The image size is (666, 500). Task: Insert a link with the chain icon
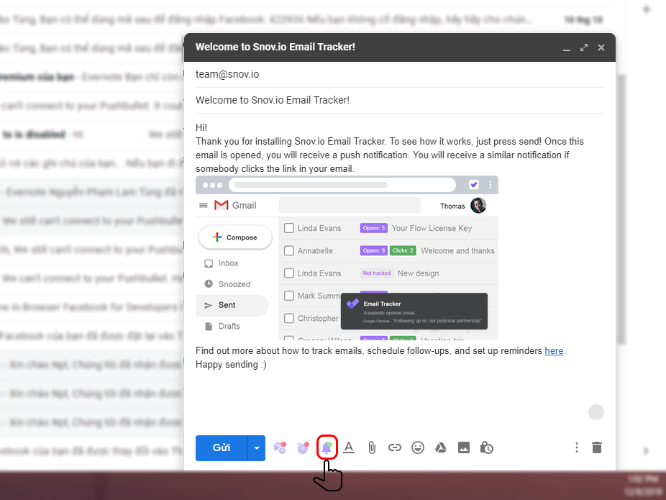(x=395, y=447)
